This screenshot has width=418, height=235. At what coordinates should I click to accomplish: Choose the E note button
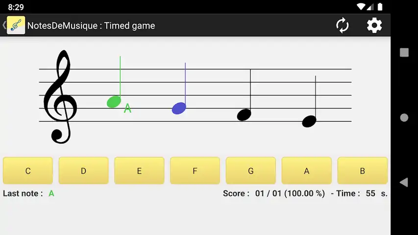[139, 171]
